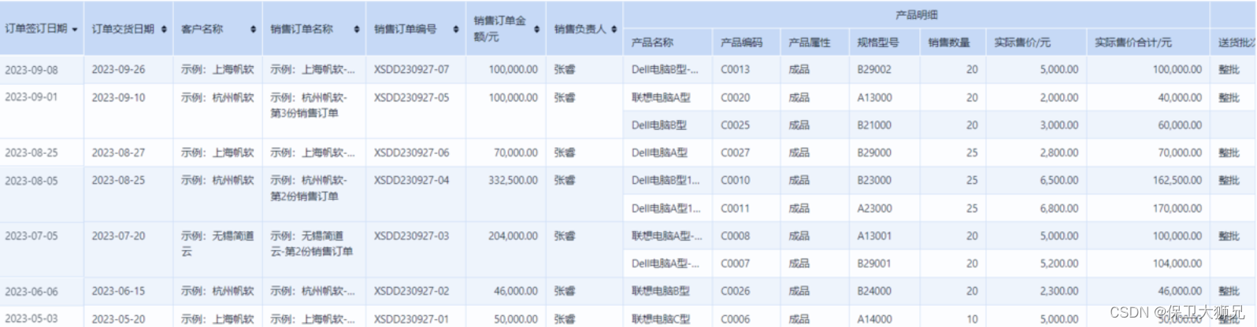Click total price 104,000.00

coord(1177,263)
